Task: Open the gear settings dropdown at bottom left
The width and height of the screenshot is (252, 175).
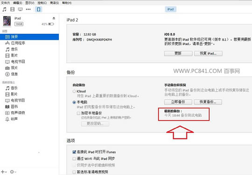Action: click(x=13, y=172)
